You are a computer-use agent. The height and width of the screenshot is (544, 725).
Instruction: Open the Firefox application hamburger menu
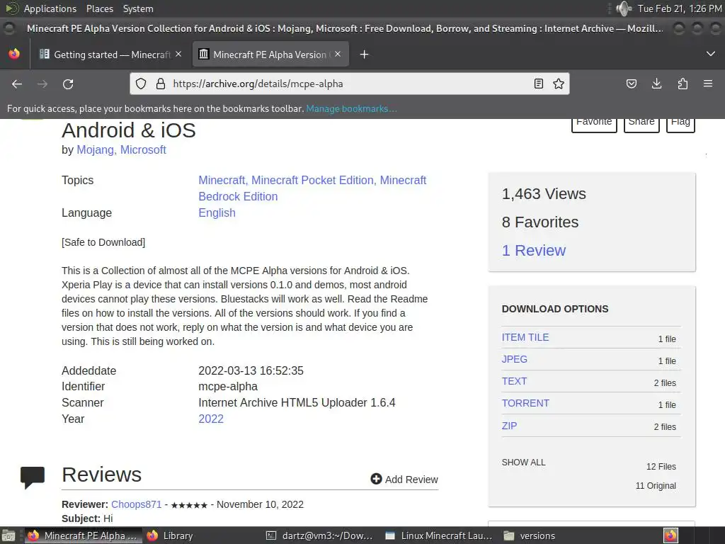[708, 84]
